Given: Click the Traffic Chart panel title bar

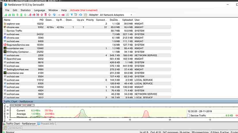Looking at the screenshot, I should 120,102.
